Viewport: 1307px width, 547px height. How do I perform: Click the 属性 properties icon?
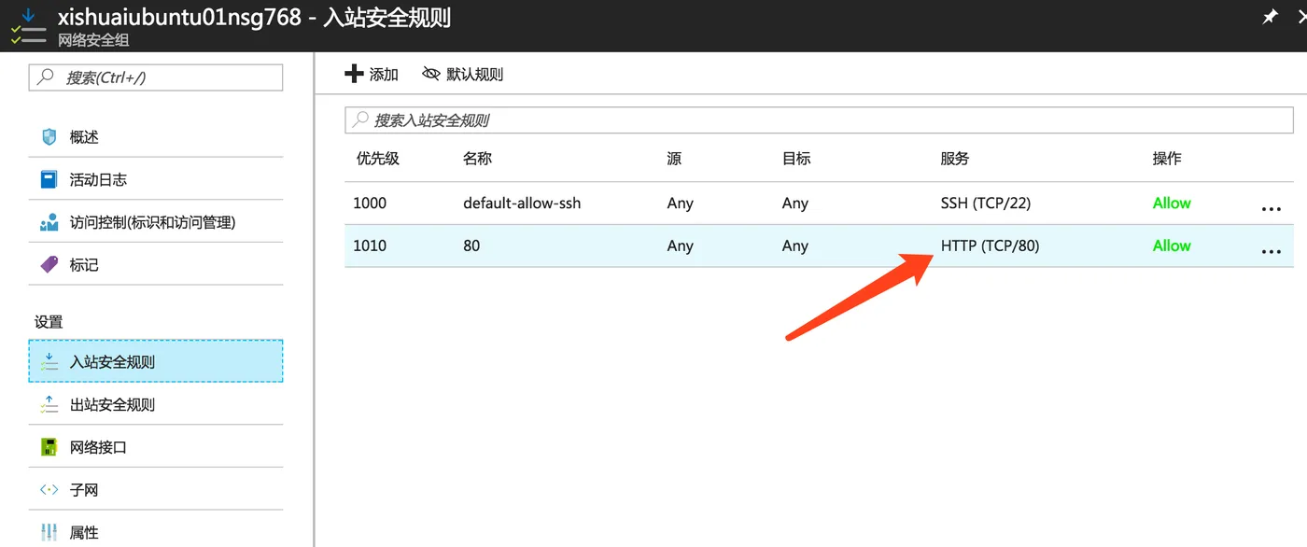coord(49,533)
